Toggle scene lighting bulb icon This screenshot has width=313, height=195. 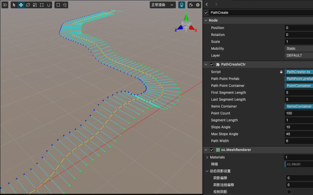tap(182, 5)
